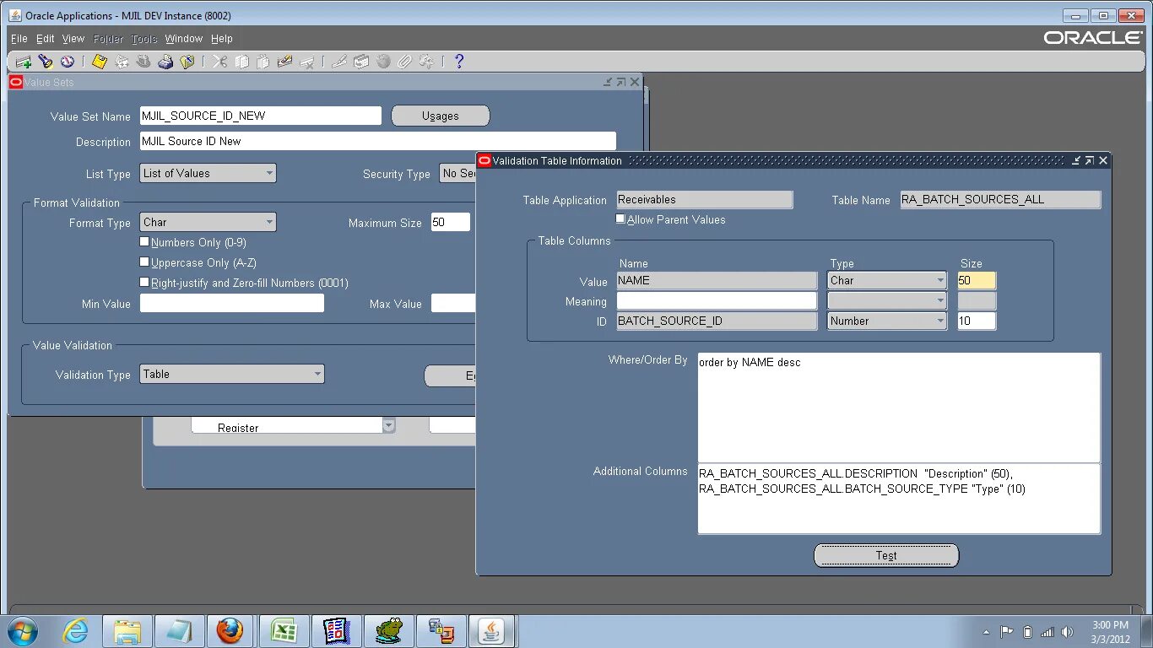Click the Paste clipboard icon
Viewport: 1153px width, 648px height.
[x=263, y=62]
